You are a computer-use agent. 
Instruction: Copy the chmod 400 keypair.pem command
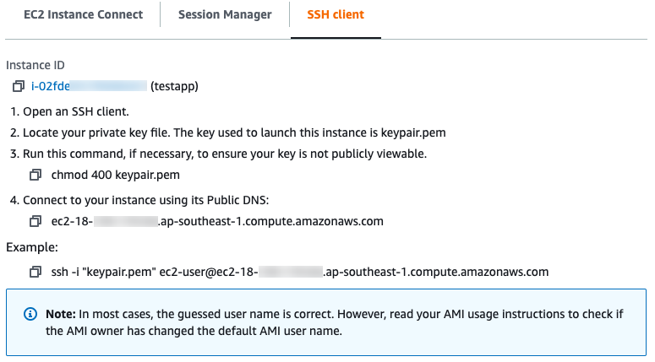(x=35, y=175)
